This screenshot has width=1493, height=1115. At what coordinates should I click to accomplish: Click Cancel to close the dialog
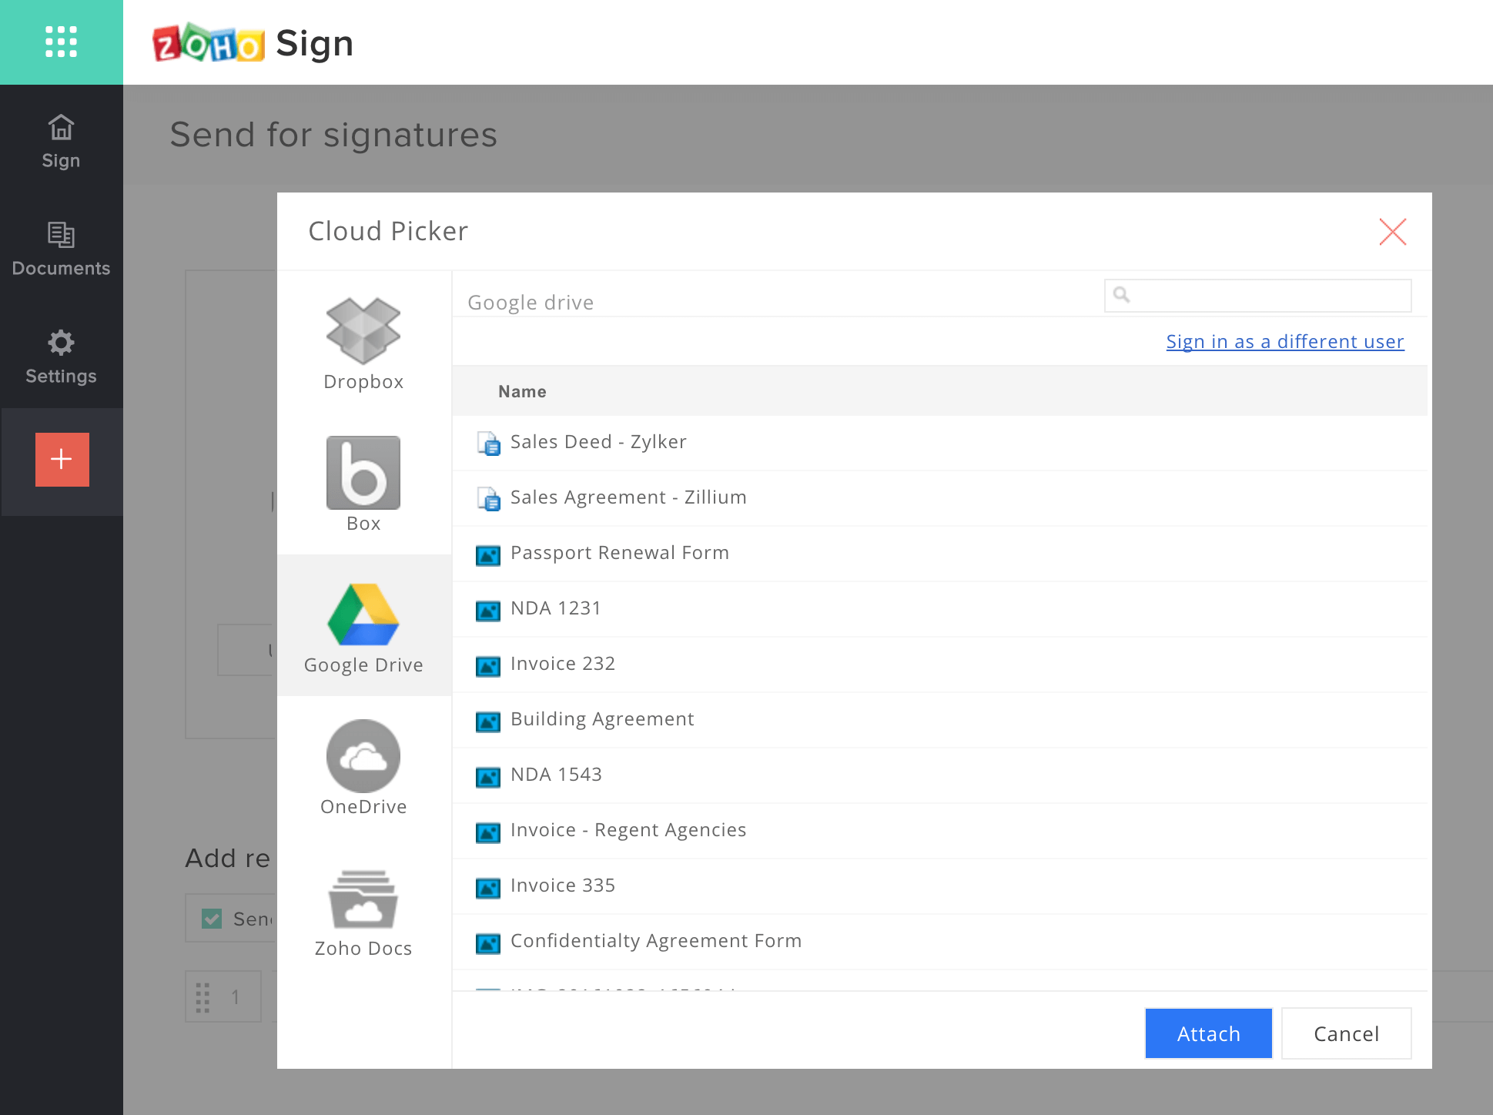click(1347, 1033)
